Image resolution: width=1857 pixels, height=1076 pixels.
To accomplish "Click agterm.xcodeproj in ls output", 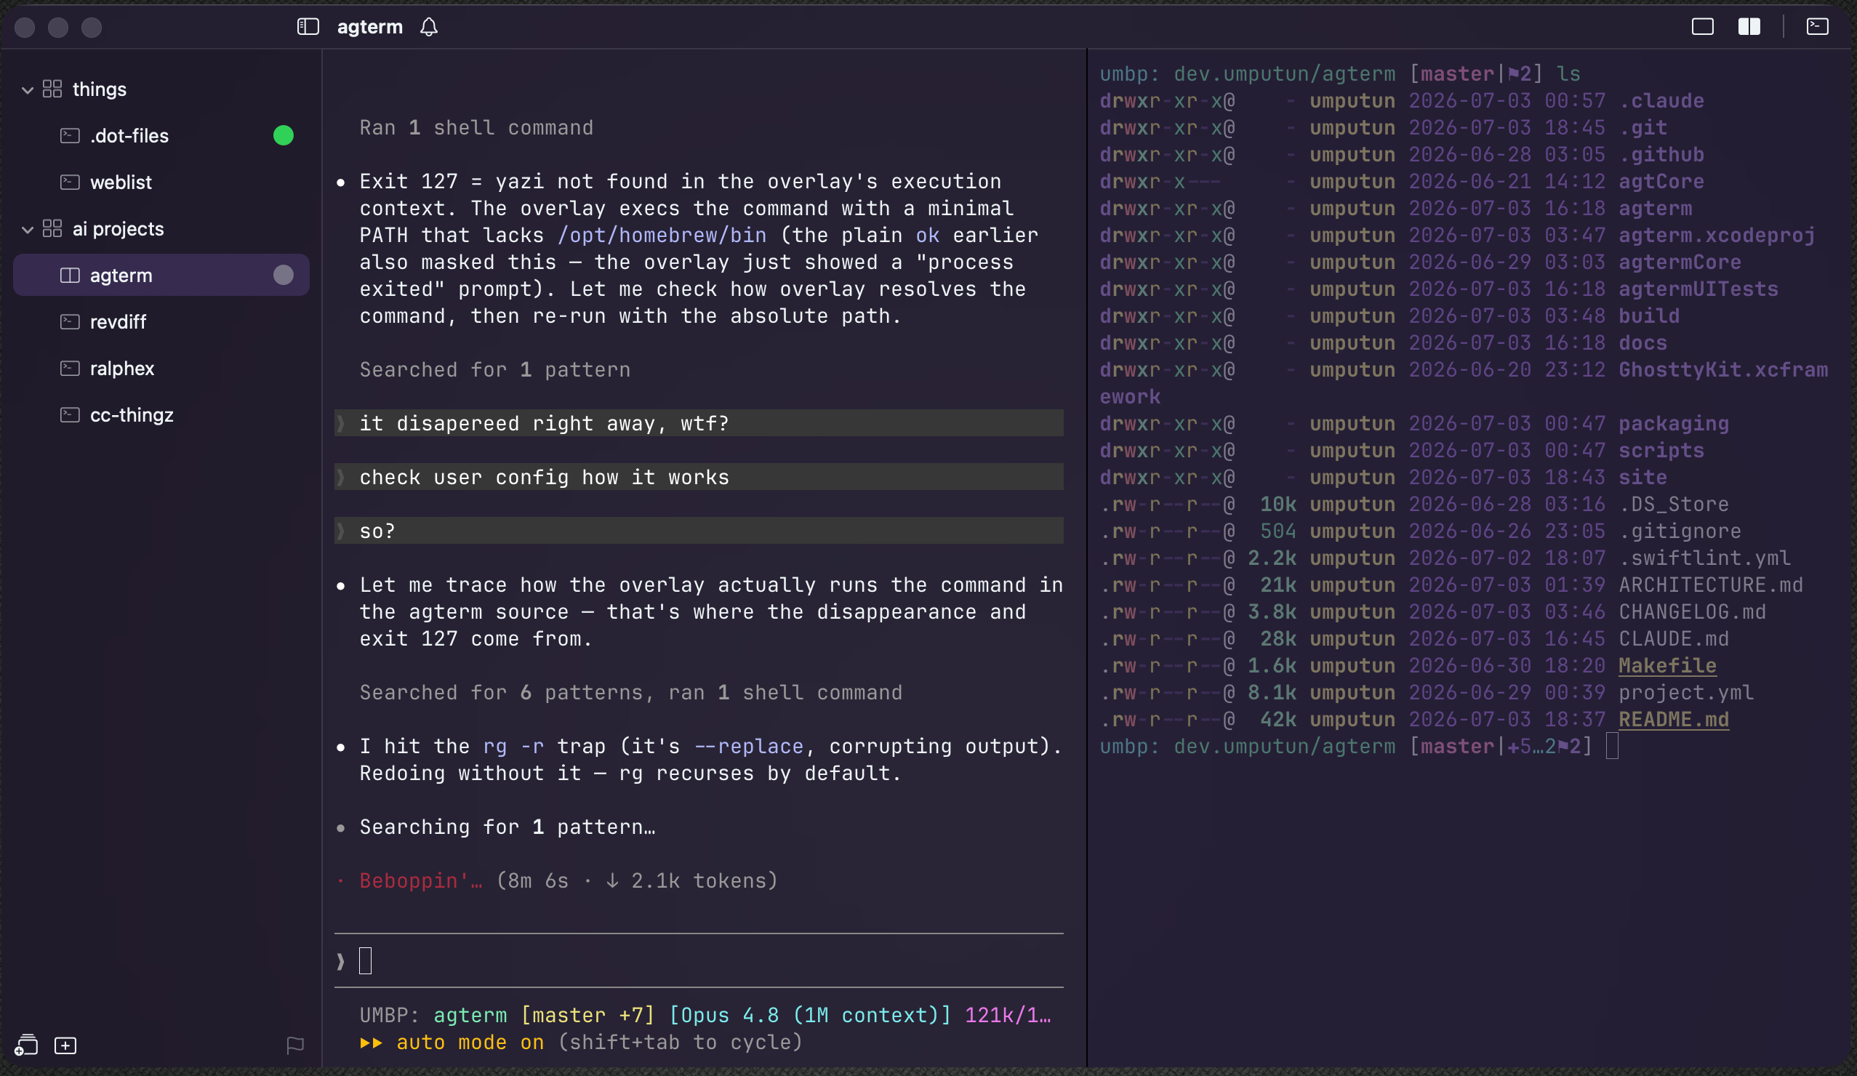I will [x=1716, y=235].
